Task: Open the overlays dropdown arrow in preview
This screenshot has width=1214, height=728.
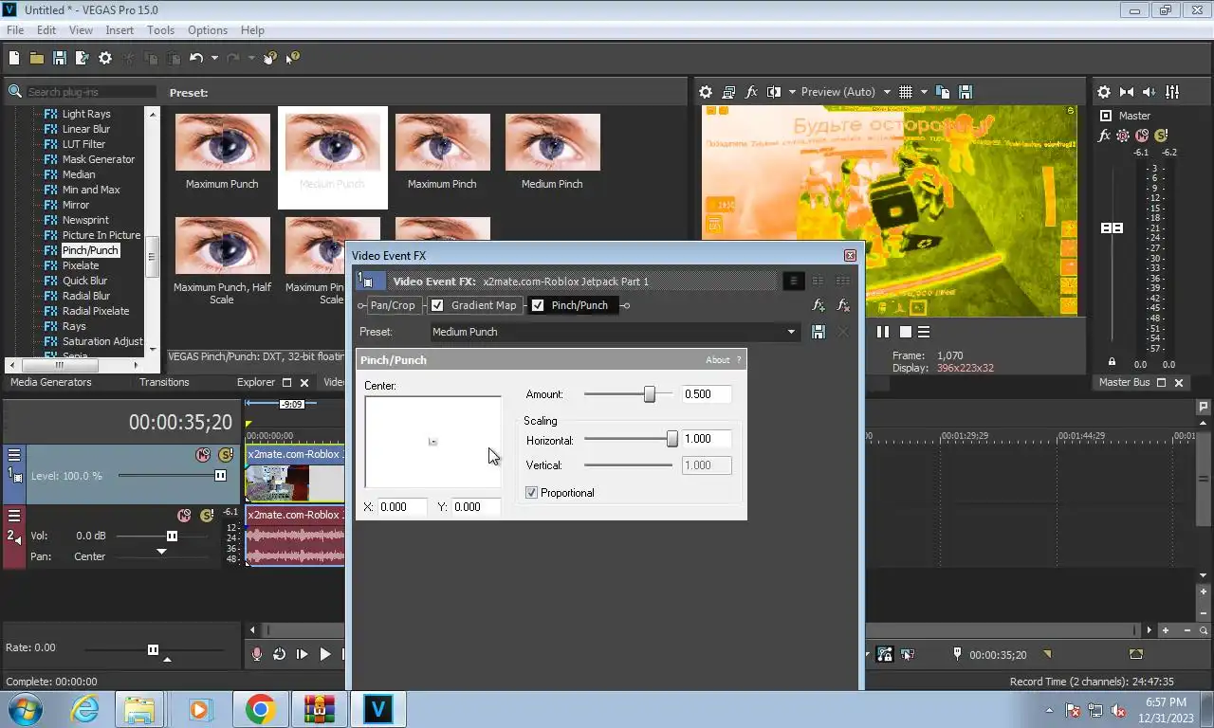Action: pos(924,92)
